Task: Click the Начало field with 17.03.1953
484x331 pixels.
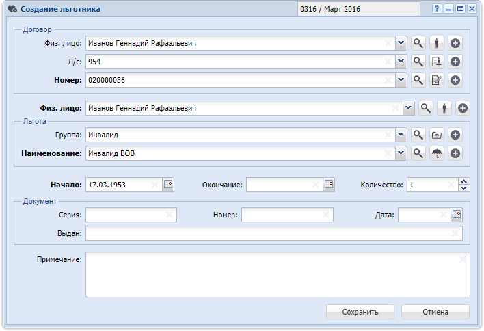Action: [124, 185]
